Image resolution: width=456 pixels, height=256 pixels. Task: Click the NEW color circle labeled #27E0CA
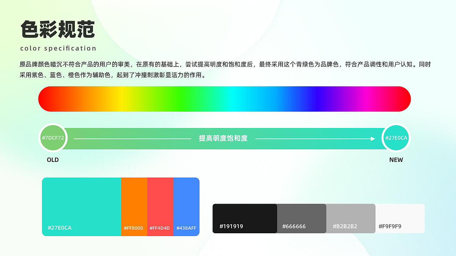pyautogui.click(x=396, y=138)
